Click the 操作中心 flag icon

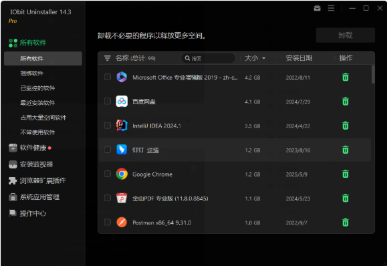point(13,213)
